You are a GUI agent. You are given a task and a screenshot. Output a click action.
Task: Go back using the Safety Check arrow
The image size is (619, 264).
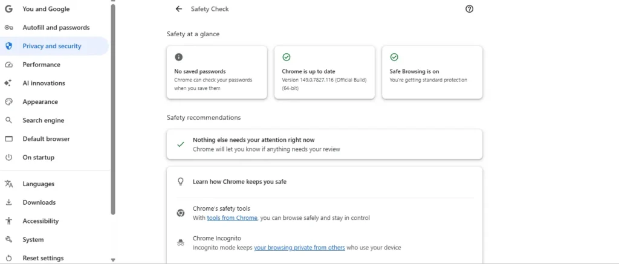[x=179, y=8]
